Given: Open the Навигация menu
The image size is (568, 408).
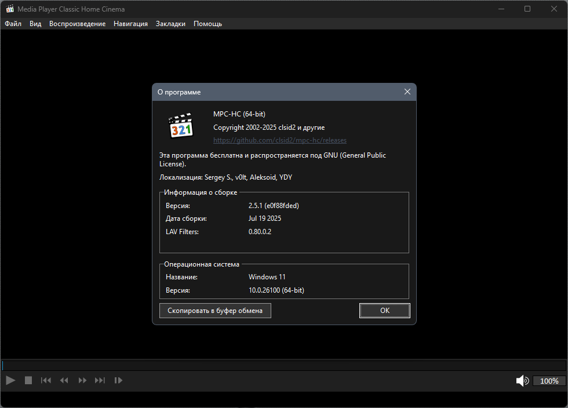Looking at the screenshot, I should (130, 24).
